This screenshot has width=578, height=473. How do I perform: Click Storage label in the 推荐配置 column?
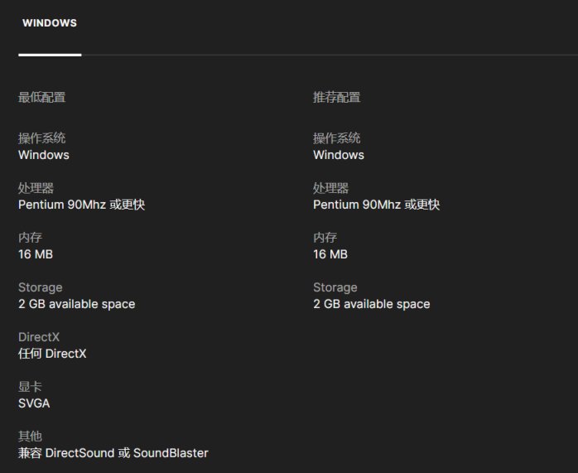tap(335, 287)
